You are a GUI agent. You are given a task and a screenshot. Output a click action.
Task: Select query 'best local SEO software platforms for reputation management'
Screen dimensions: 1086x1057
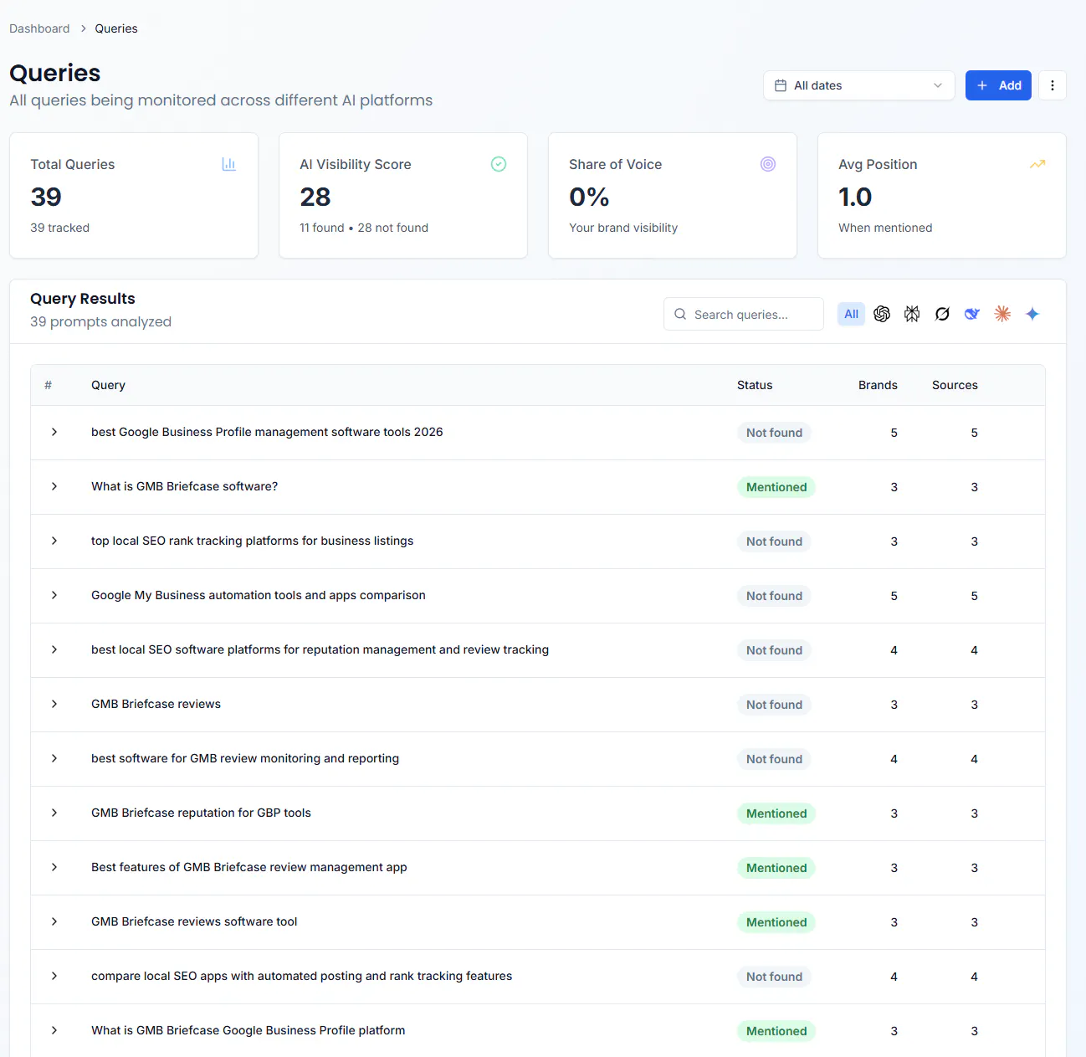coord(320,649)
